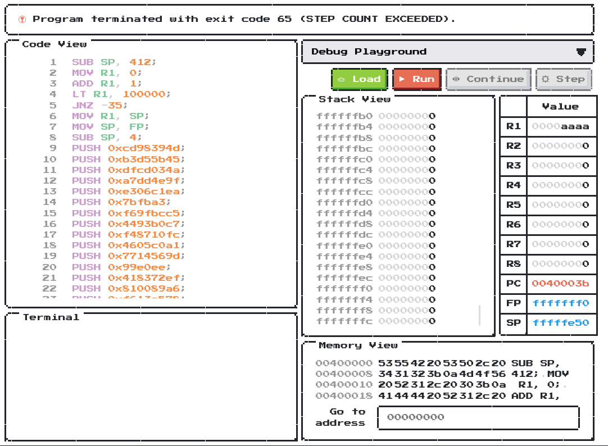Click stack address fffffffc row
The image size is (608, 446).
pyautogui.click(x=376, y=321)
